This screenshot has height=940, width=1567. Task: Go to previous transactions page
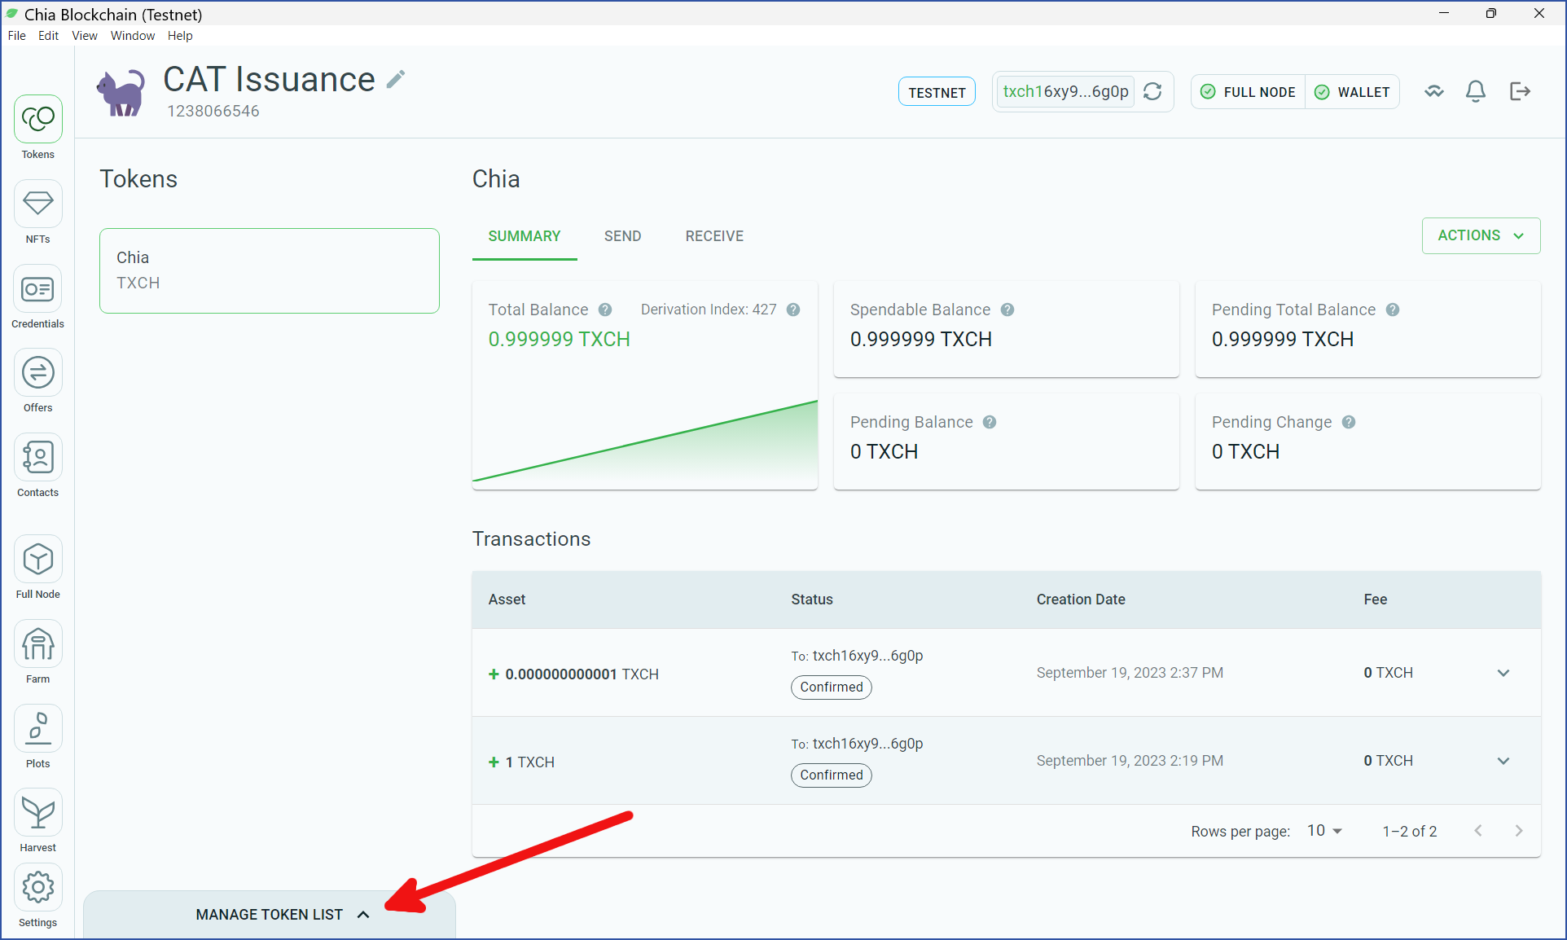click(1478, 831)
